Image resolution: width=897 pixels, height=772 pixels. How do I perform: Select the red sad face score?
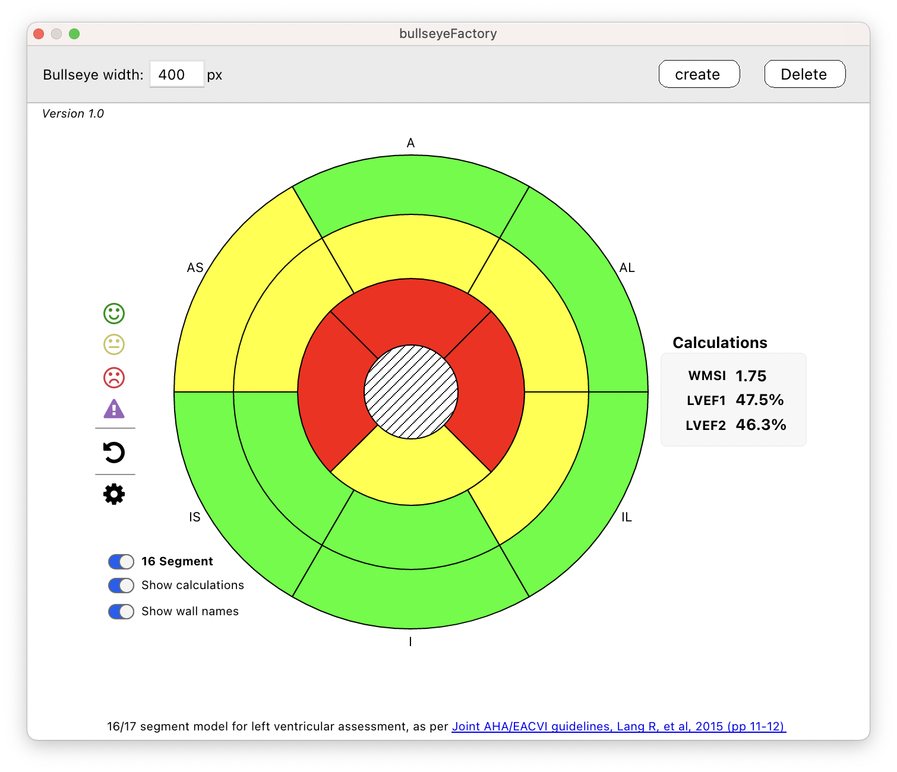click(x=115, y=378)
